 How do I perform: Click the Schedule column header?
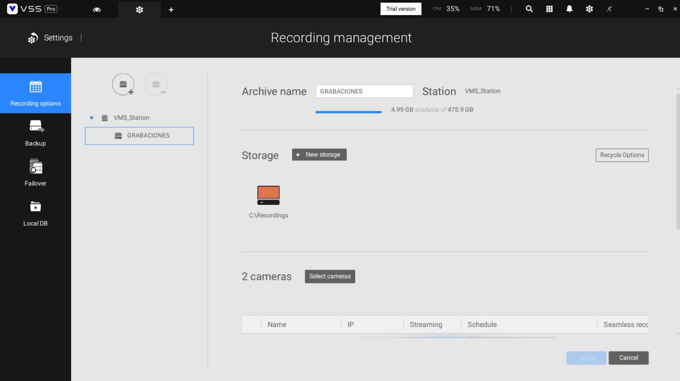click(482, 325)
